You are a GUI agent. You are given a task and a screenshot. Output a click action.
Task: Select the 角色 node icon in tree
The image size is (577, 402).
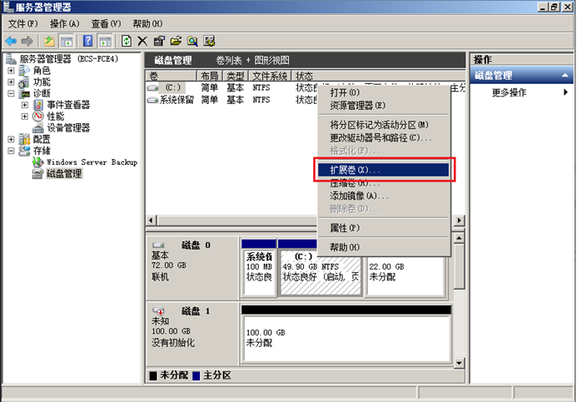24,70
